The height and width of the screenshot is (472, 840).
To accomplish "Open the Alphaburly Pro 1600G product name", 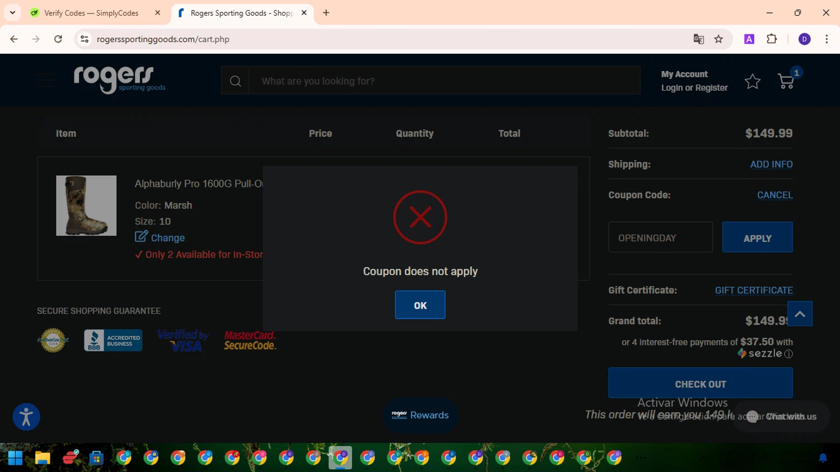I will pyautogui.click(x=199, y=184).
